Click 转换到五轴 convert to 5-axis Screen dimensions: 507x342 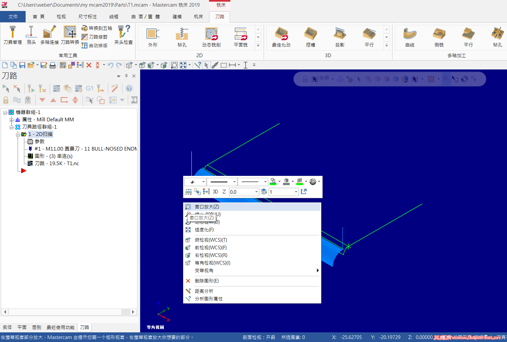click(97, 28)
